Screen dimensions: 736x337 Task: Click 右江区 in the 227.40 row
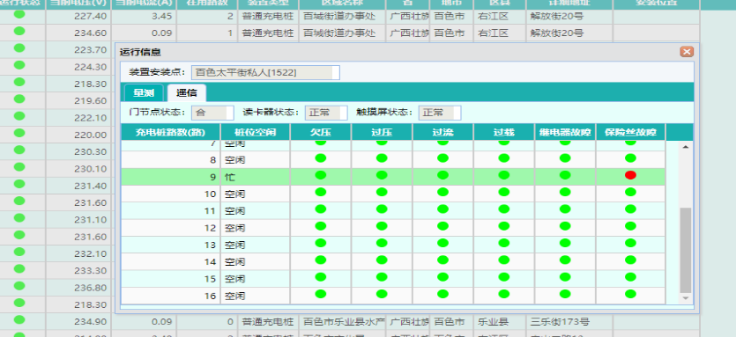[493, 17]
